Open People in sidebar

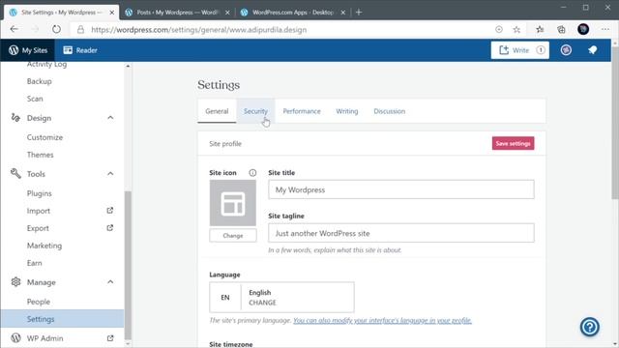point(39,302)
